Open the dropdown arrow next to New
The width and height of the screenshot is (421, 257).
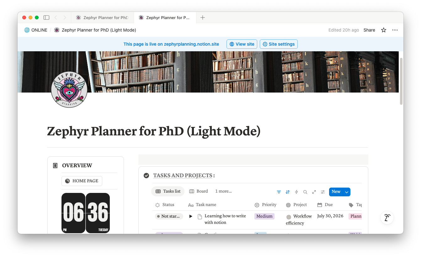(347, 192)
